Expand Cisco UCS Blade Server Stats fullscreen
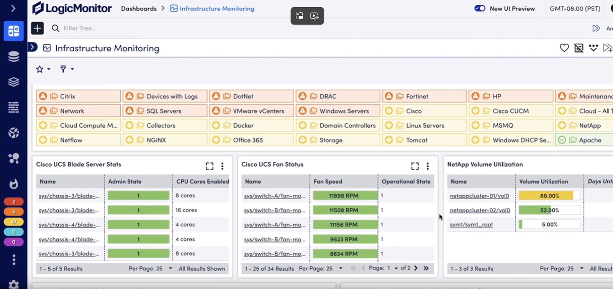 [210, 166]
